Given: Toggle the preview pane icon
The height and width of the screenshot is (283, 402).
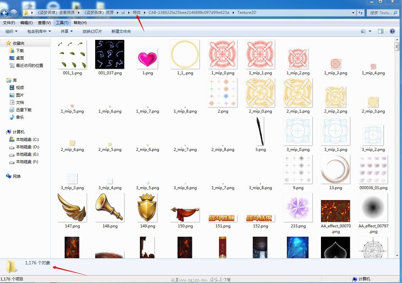Looking at the screenshot, I should click(381, 31).
